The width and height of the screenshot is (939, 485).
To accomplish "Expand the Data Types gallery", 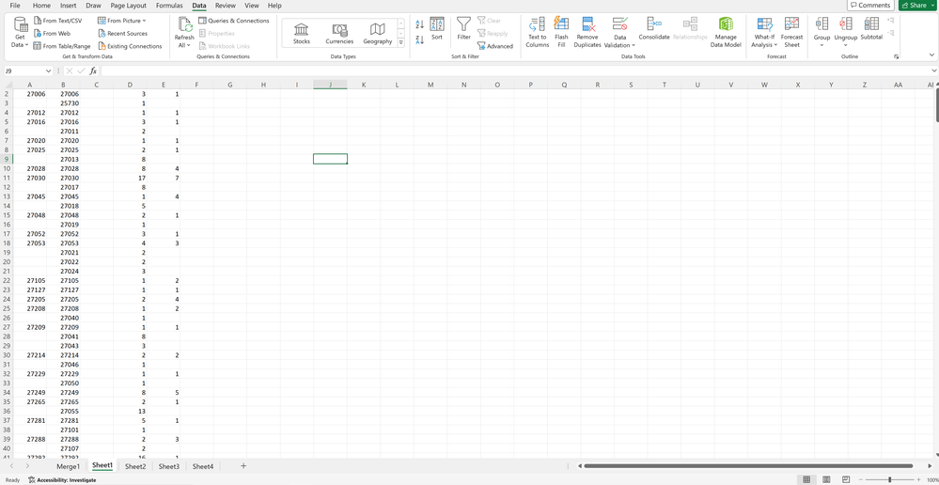I will click(x=401, y=42).
